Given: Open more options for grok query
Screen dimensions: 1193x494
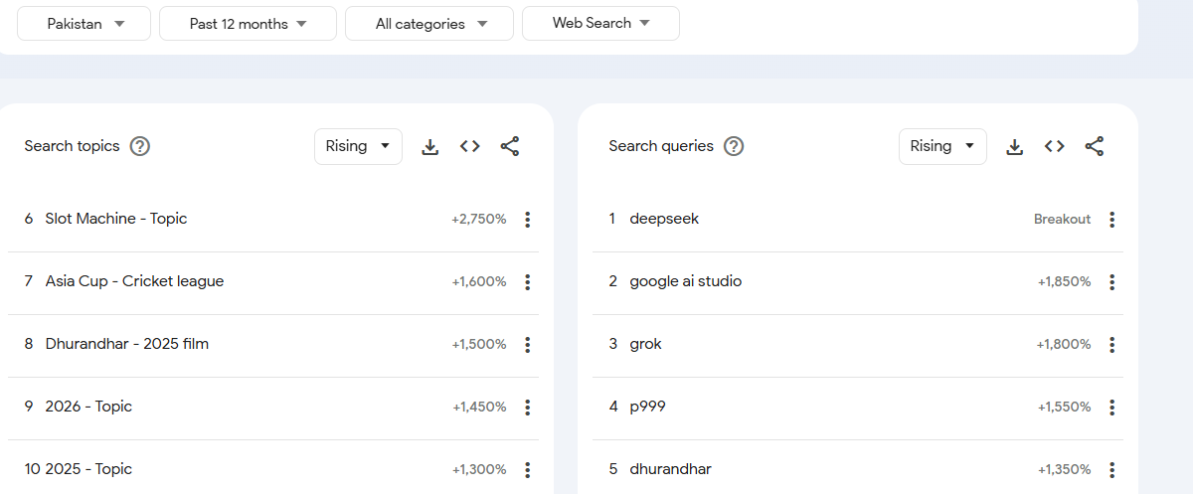Looking at the screenshot, I should pyautogui.click(x=1111, y=345).
